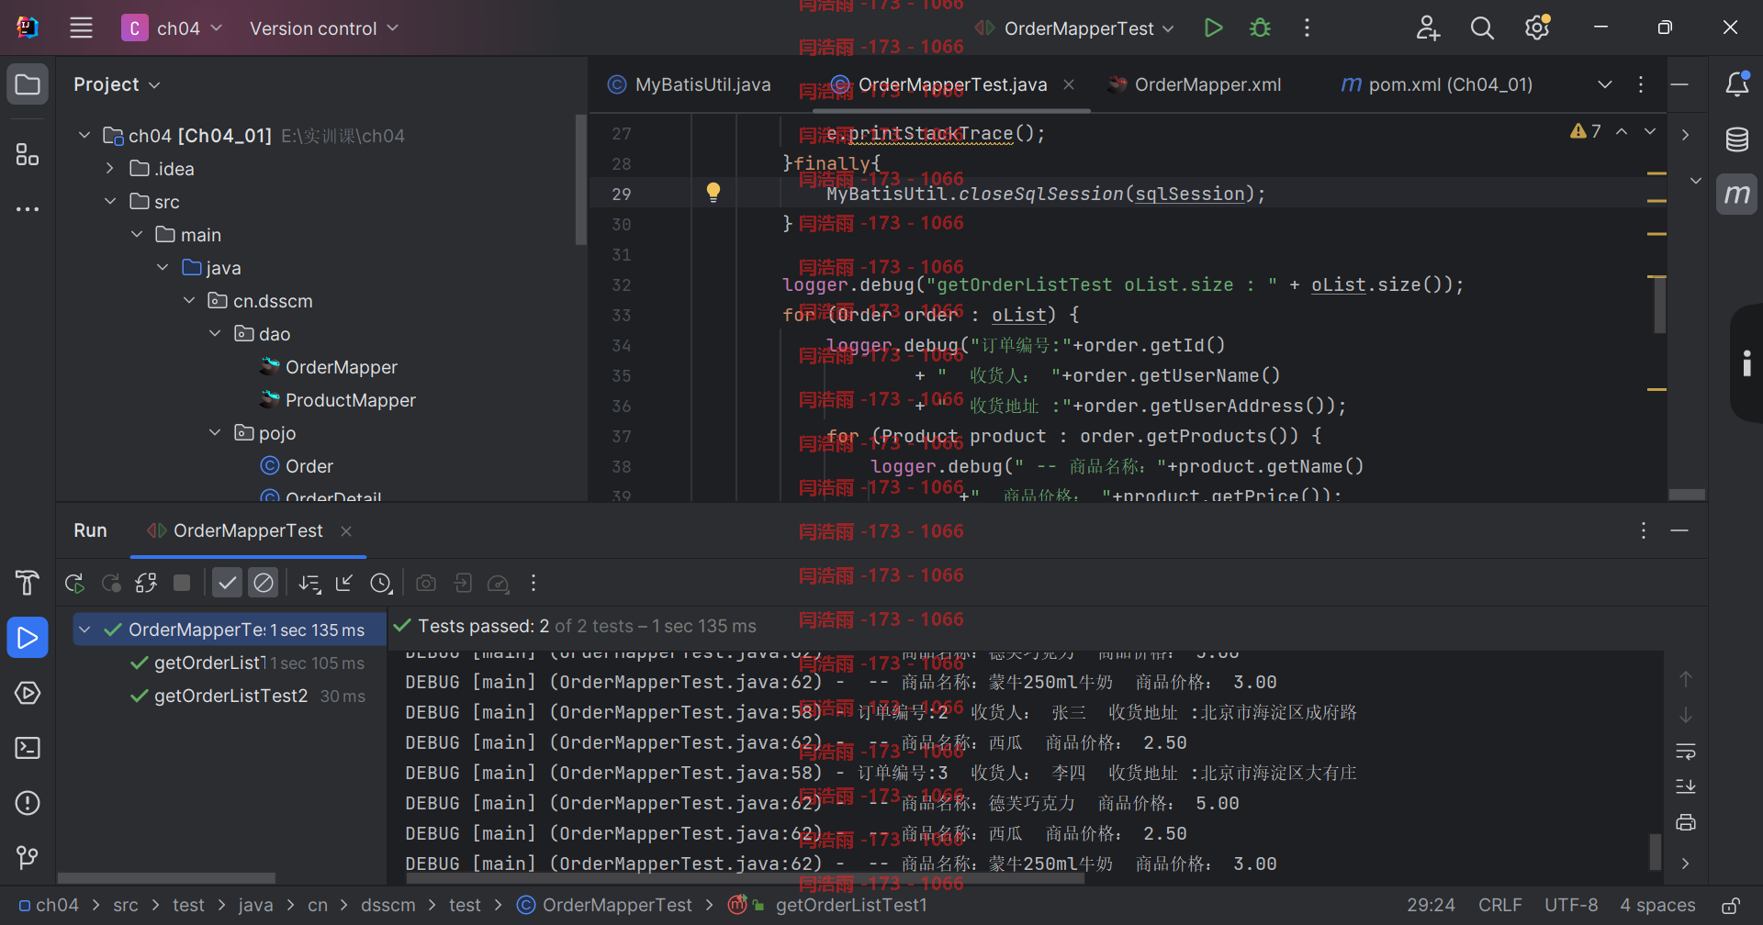Open Problems tool window icon
Viewport: 1763px width, 925px height.
pyautogui.click(x=28, y=803)
